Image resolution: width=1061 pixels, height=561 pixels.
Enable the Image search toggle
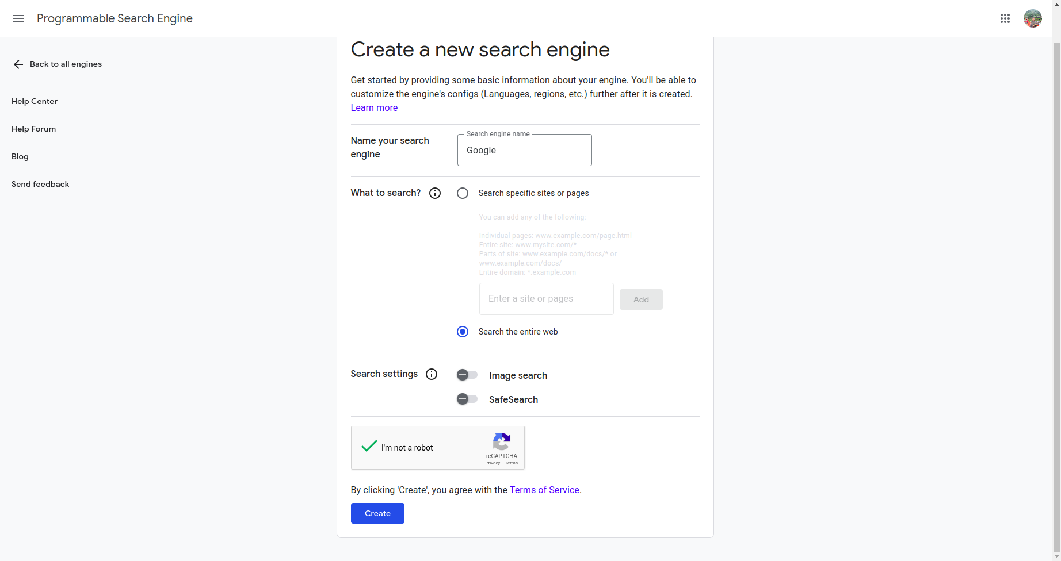click(467, 375)
